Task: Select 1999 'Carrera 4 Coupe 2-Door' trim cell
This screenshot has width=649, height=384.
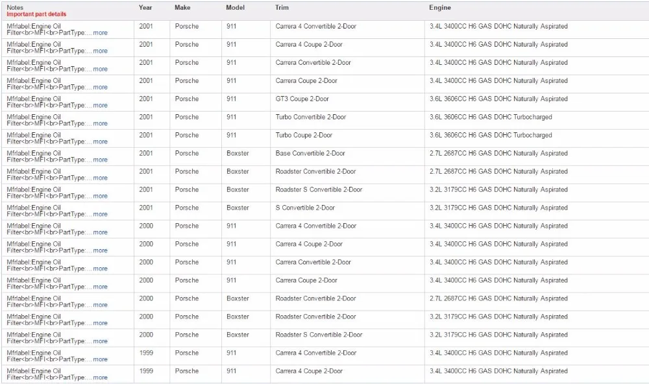Action: (309, 371)
